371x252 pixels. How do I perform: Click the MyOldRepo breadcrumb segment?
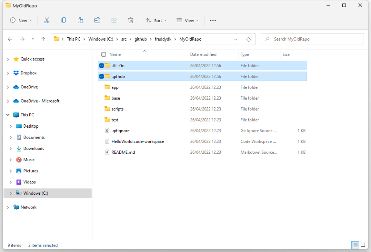(190, 39)
